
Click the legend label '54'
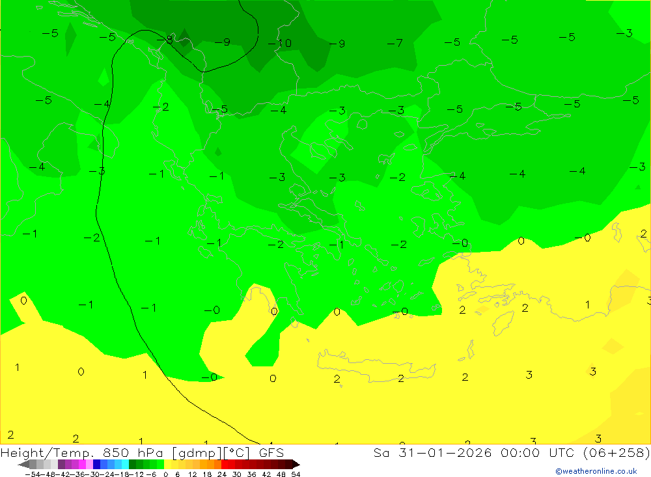click(296, 474)
